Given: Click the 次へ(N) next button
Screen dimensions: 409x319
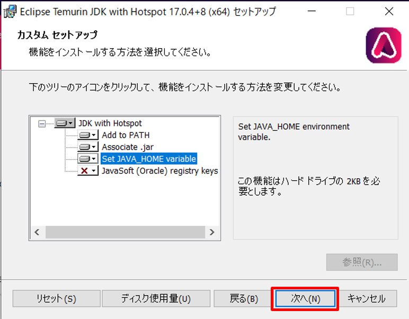Looking at the screenshot, I should pos(305,298).
